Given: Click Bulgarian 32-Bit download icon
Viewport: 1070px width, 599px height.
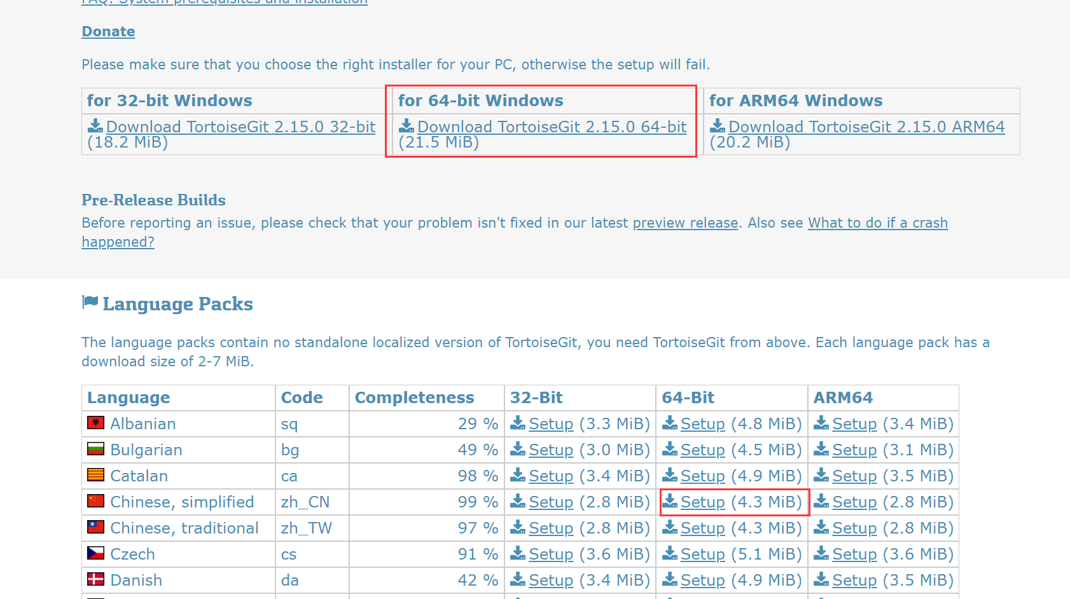Looking at the screenshot, I should [x=518, y=449].
